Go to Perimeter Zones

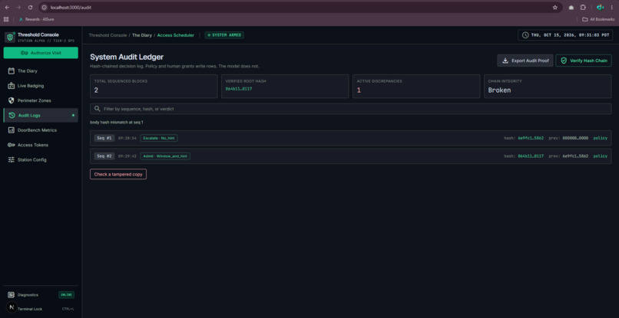coord(41,100)
